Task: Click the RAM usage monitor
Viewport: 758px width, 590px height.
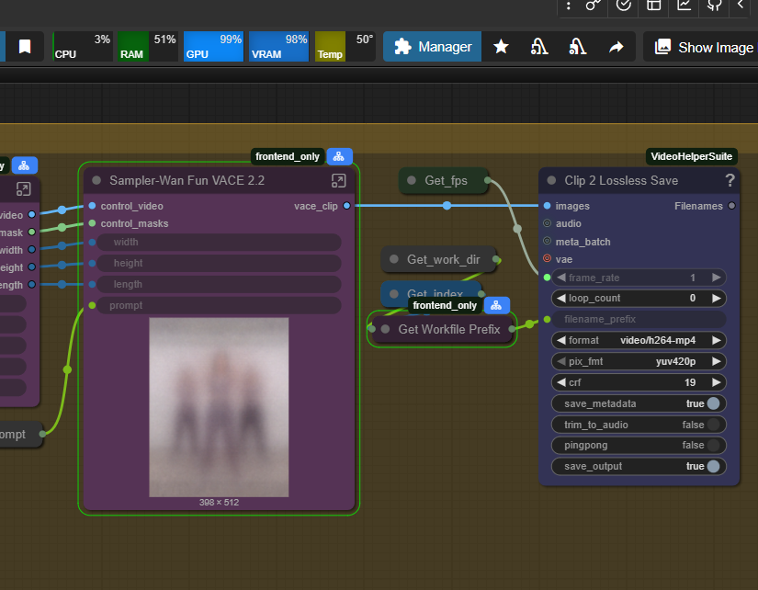Action: [x=148, y=47]
